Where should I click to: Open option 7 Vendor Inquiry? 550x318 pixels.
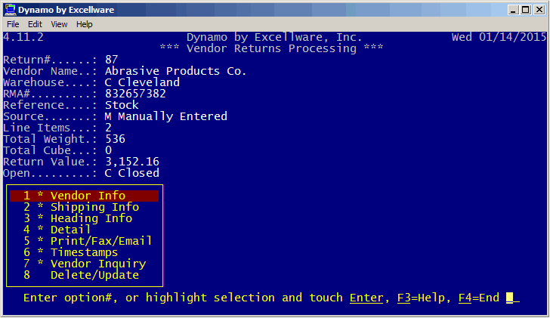click(85, 264)
